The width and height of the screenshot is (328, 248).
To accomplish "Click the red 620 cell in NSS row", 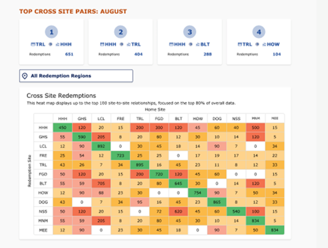I will click(x=178, y=211).
